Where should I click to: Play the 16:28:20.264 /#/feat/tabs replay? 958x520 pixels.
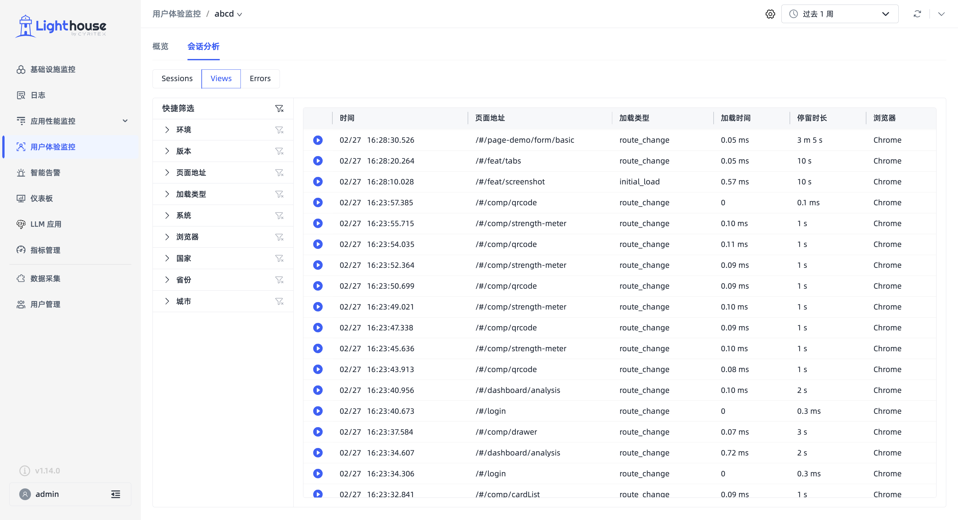tap(318, 161)
